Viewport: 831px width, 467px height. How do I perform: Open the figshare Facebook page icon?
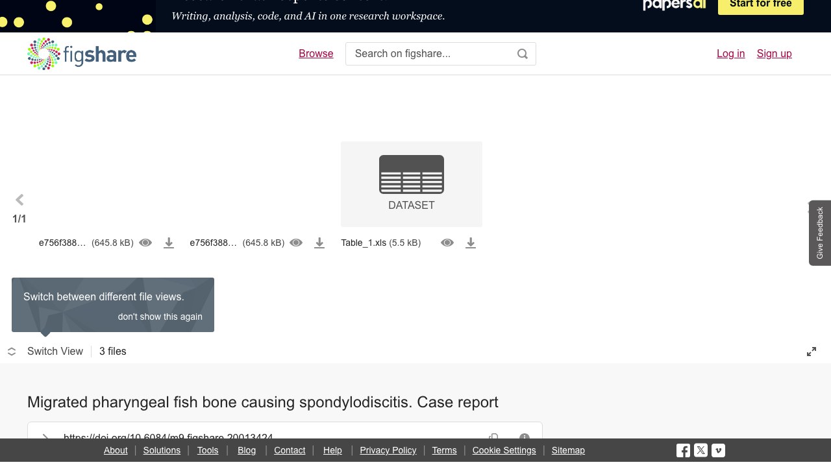(x=683, y=450)
